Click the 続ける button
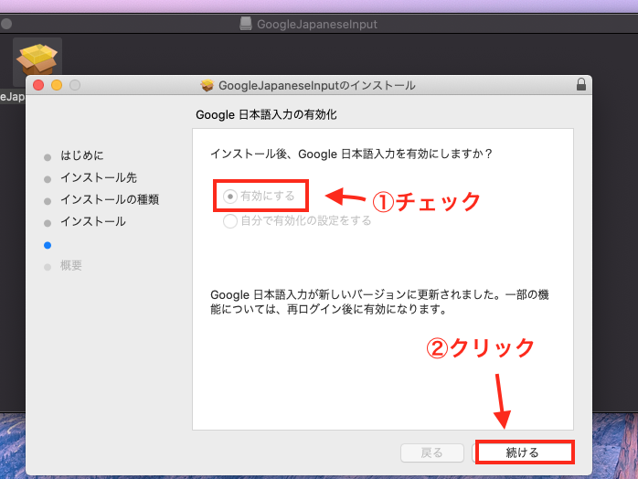Viewport: 638px width, 479px height. point(523,452)
